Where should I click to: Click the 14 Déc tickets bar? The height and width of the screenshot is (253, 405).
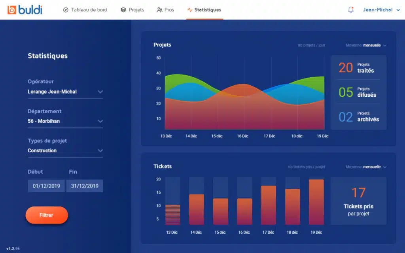tap(197, 210)
